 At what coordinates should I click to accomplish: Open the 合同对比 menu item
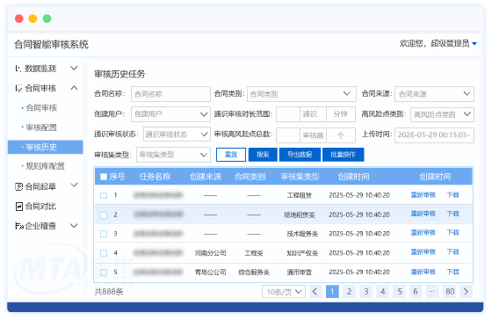tap(40, 207)
